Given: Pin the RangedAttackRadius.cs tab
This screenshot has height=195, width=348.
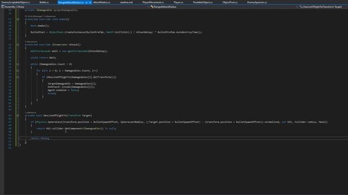Looking at the screenshot, I should tap(86, 2).
